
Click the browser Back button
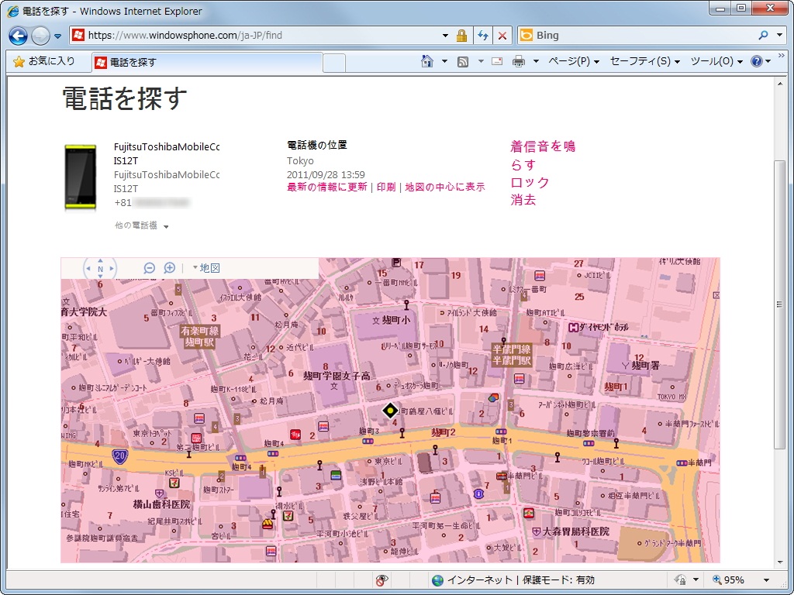click(x=19, y=36)
